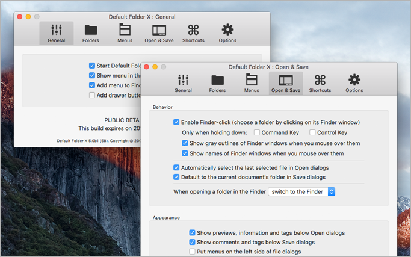Close the Open & Save window

[146, 67]
